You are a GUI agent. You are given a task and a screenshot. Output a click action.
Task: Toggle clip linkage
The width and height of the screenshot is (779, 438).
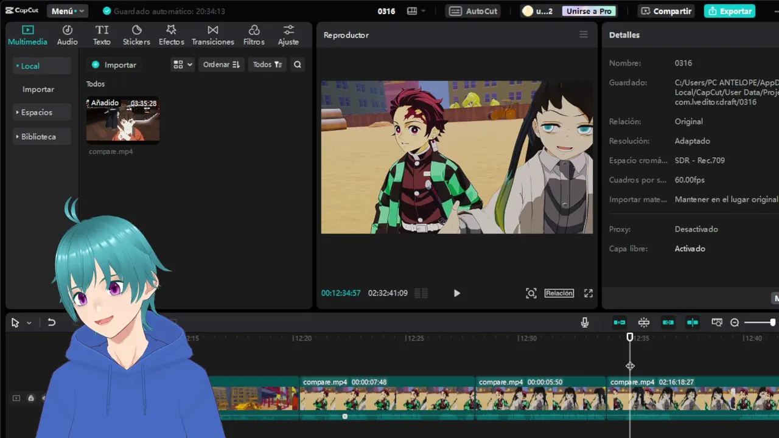[x=668, y=322]
